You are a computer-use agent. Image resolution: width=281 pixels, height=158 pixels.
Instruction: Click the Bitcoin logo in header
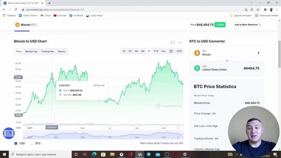[x=17, y=25]
